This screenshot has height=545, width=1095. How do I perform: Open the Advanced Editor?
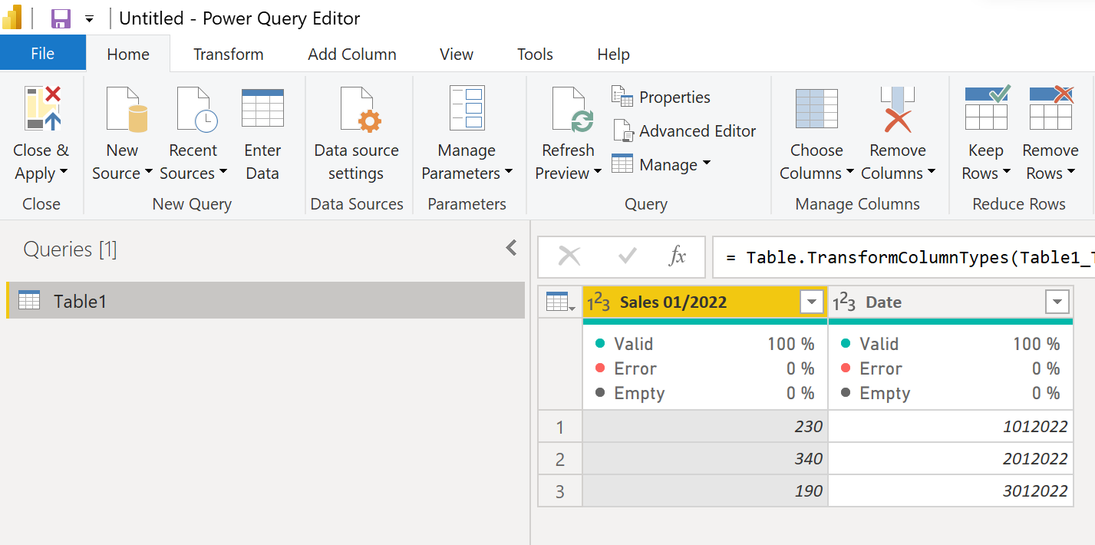click(684, 131)
